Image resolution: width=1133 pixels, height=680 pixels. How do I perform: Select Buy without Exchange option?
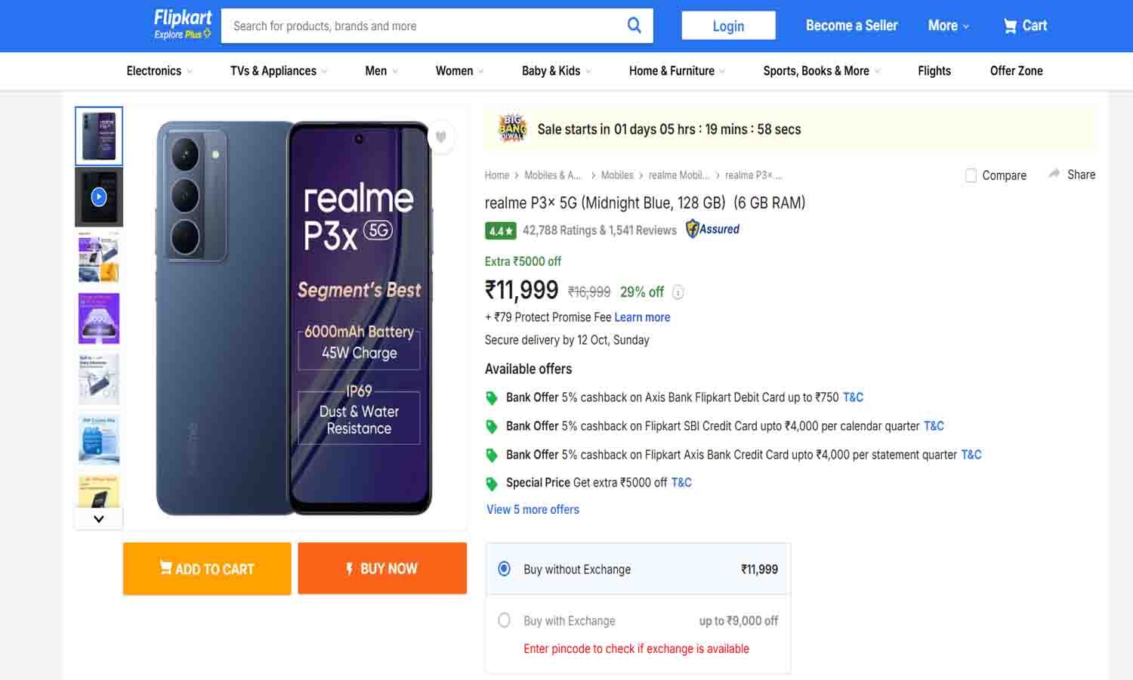click(505, 569)
